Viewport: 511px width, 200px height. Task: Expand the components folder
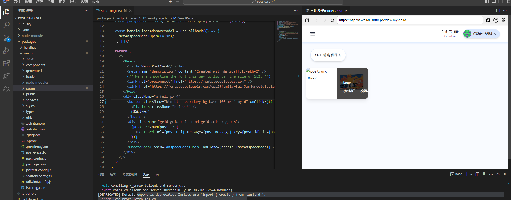(35, 65)
